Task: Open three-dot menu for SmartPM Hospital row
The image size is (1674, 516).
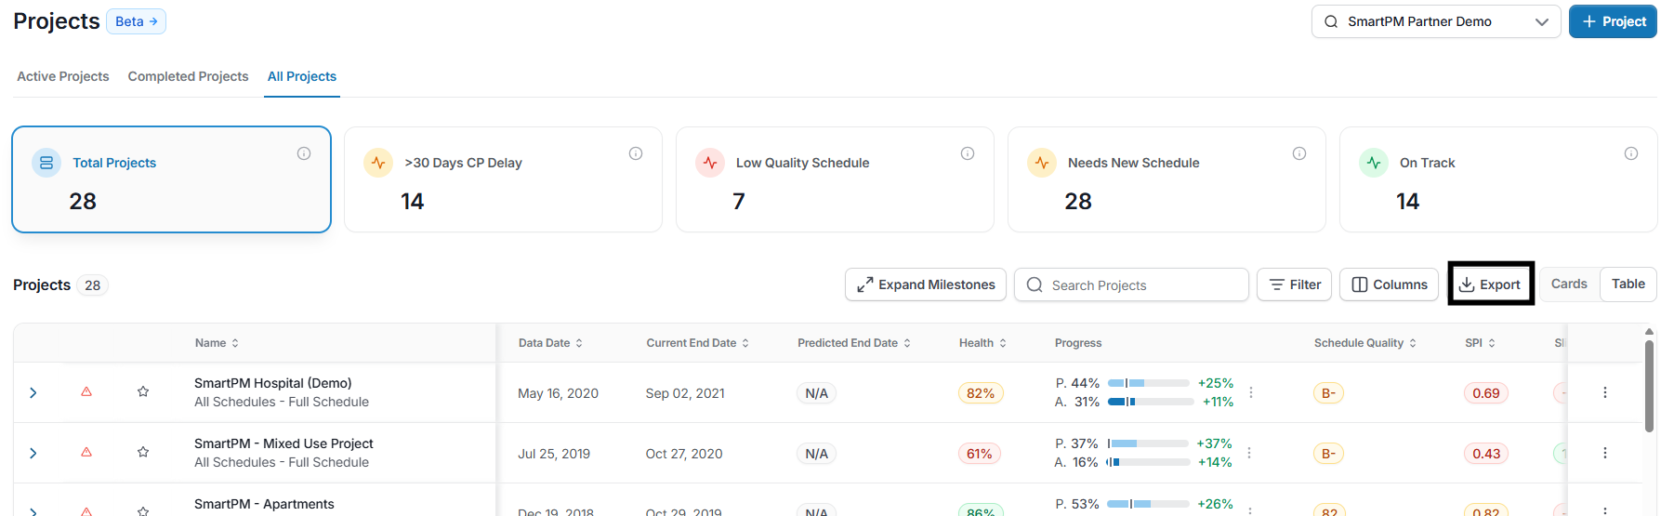Action: [x=1604, y=392]
